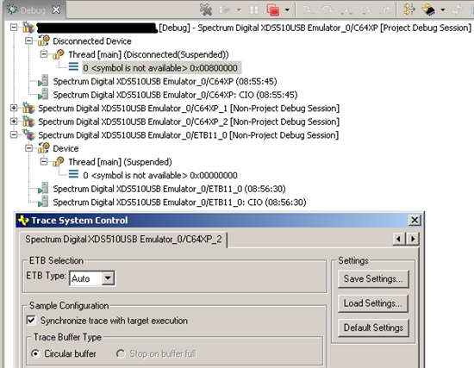Click the Assembly Step Over icon
The height and width of the screenshot is (368, 474).
pyautogui.click(x=365, y=10)
